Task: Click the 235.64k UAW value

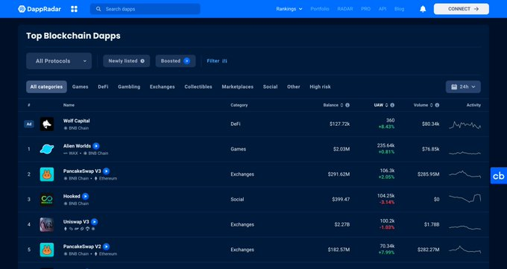Action: point(385,146)
